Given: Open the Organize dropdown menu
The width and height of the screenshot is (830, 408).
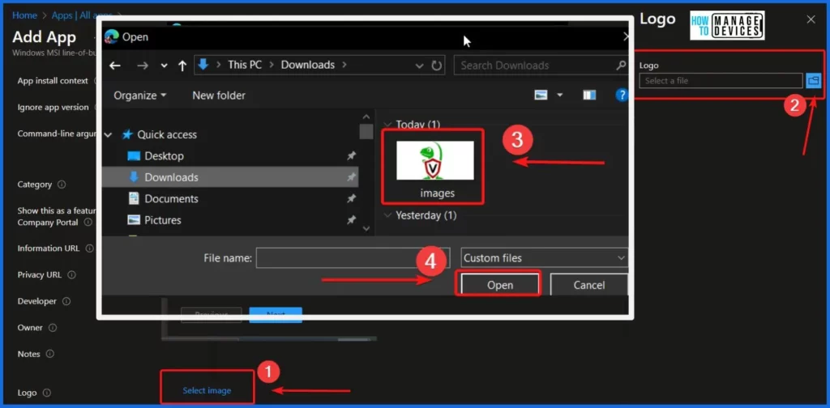Looking at the screenshot, I should point(139,96).
